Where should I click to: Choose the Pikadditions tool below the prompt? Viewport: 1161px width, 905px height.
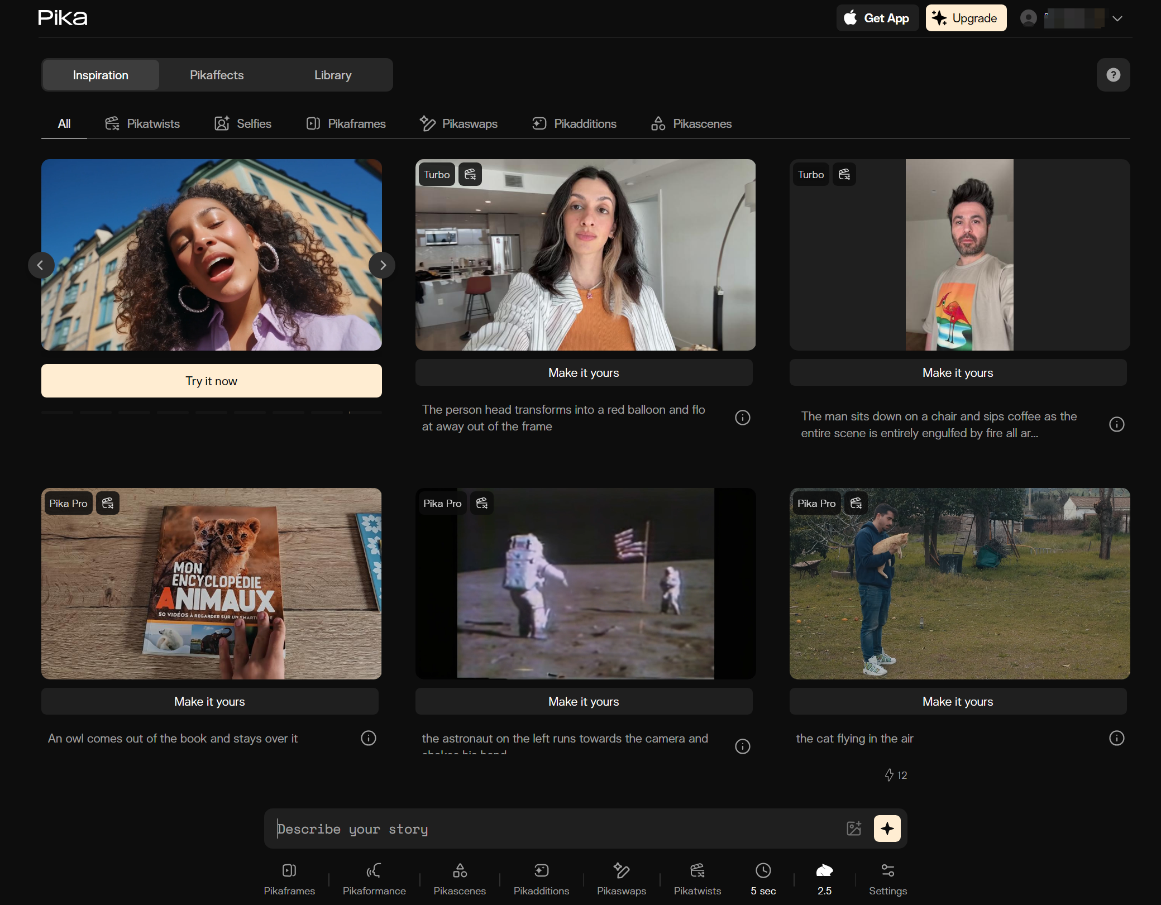pyautogui.click(x=541, y=878)
